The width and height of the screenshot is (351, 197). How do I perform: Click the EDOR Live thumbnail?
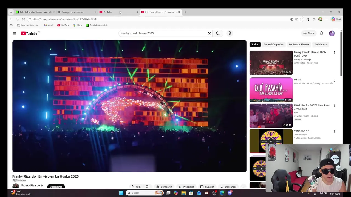[x=271, y=115]
